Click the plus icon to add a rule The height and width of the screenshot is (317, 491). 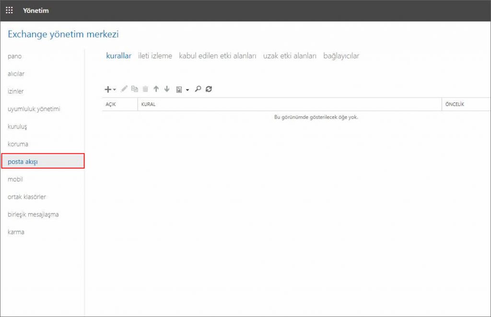(x=108, y=90)
